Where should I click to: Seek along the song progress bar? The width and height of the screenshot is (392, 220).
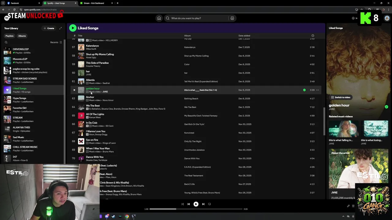tap(196, 209)
